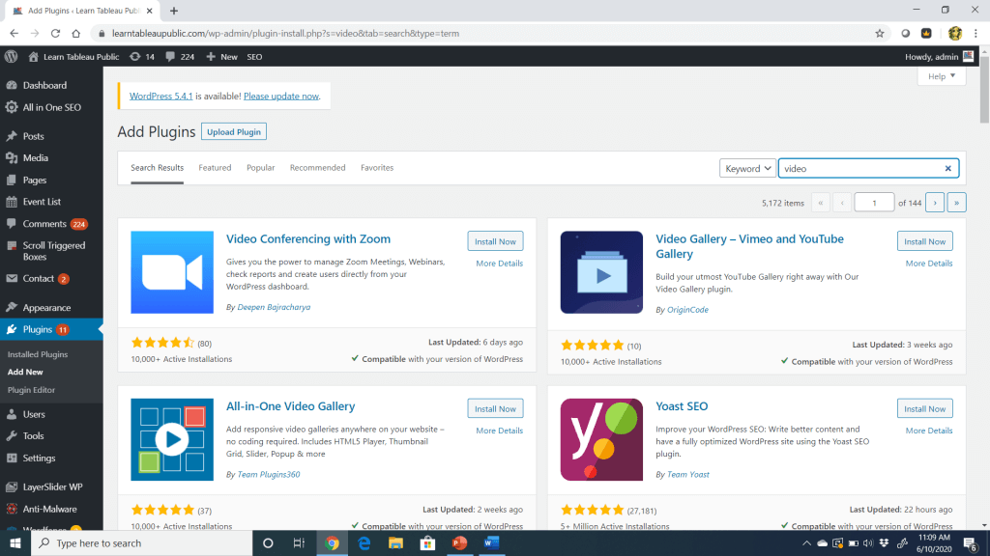Screen dimensions: 990x556
Task: Go to Posts in sidebar
Action: (x=33, y=136)
